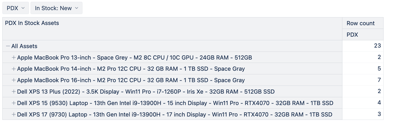Expand Dell XPS 13 Plus row

[x=14, y=92]
